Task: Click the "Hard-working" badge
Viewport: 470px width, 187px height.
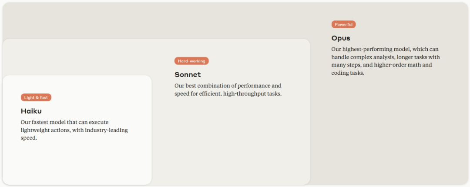Action: pos(191,61)
